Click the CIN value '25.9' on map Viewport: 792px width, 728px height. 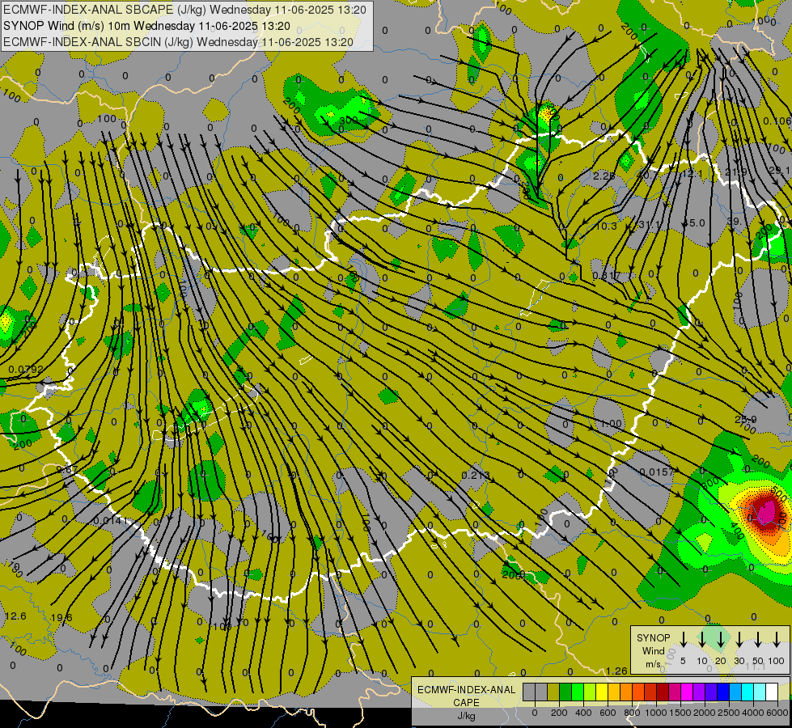coord(746,419)
